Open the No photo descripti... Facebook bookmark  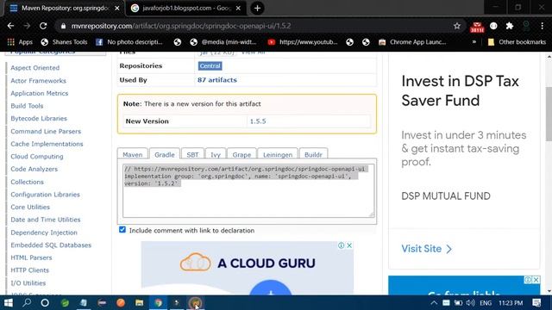[x=129, y=42]
